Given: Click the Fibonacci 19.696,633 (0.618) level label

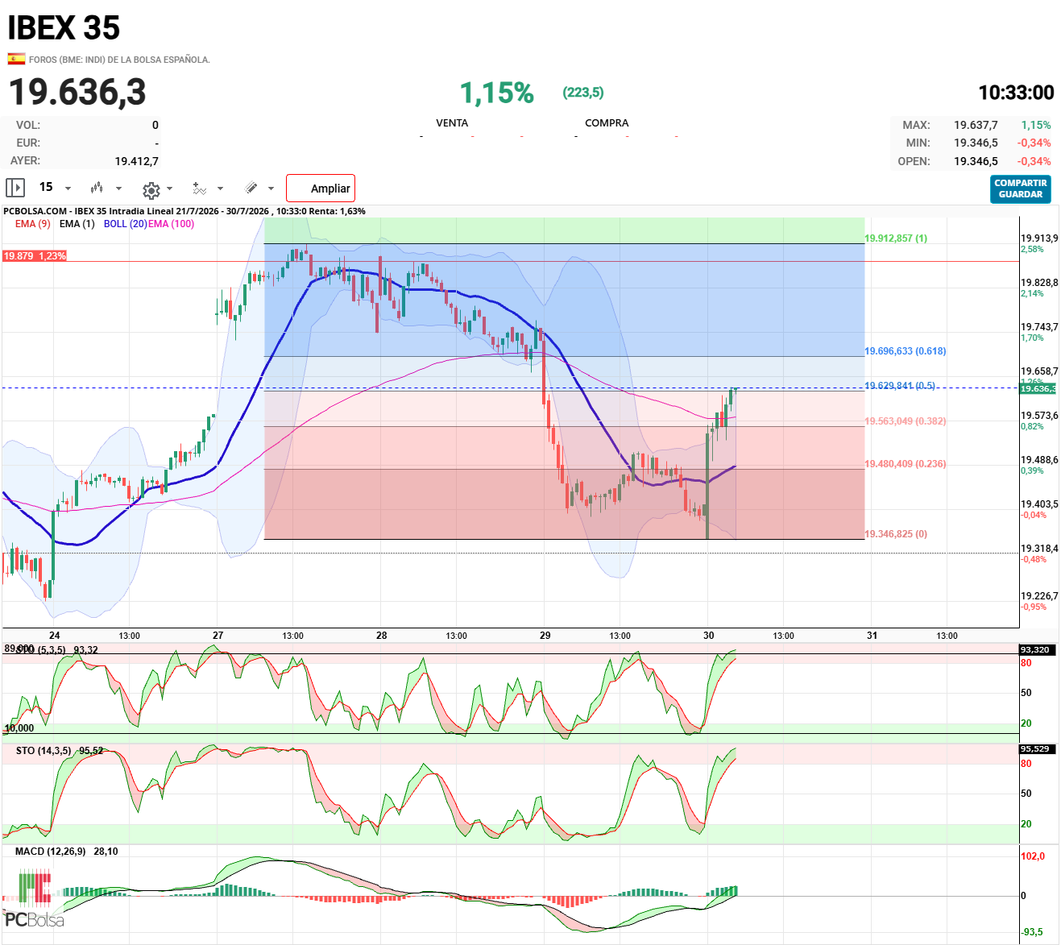Looking at the screenshot, I should click(x=906, y=351).
